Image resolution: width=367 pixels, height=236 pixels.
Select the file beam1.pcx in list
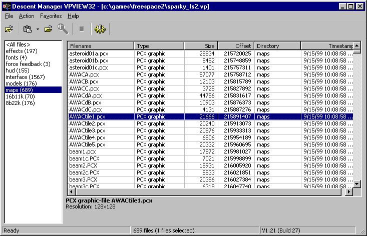coord(83,151)
